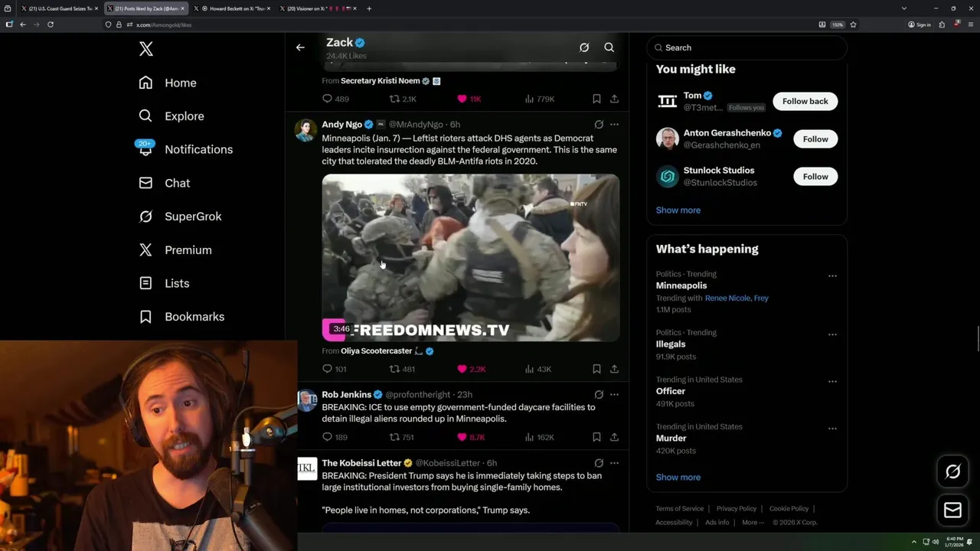Screen dimensions: 980x551
Task: Click Grok explain icon on Kobeissi Letter post
Action: (599, 463)
